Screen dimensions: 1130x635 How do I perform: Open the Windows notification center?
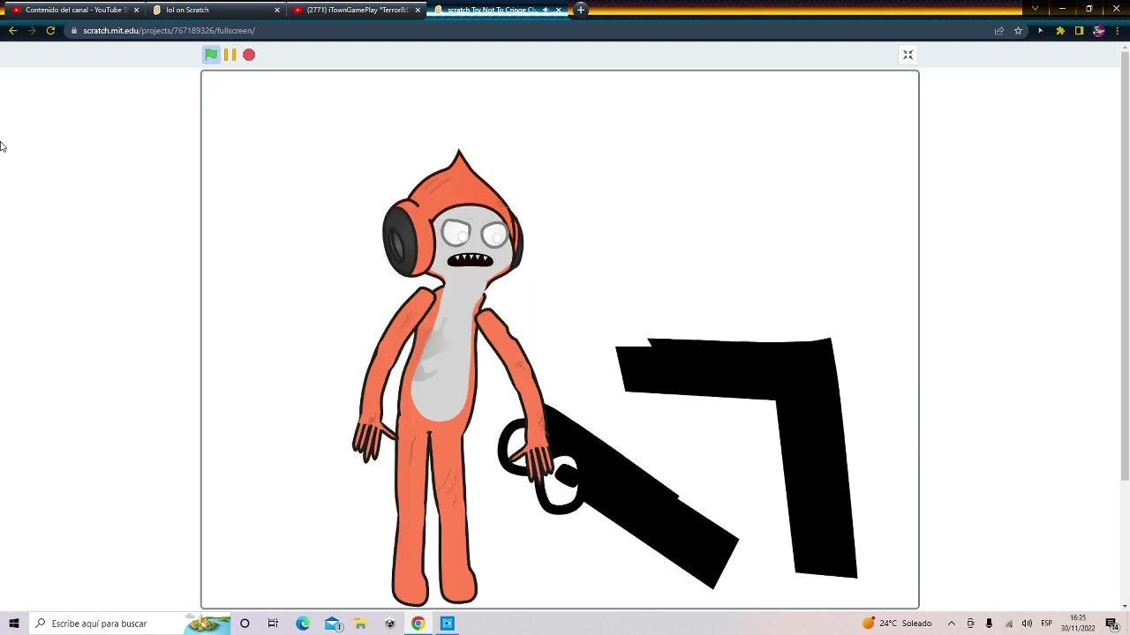tap(1111, 624)
